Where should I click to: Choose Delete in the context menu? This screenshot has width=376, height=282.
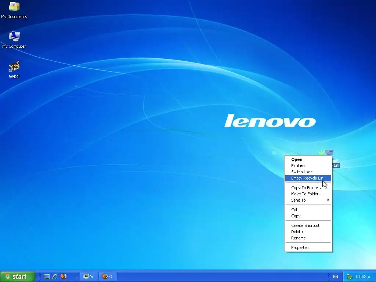pyautogui.click(x=308, y=232)
